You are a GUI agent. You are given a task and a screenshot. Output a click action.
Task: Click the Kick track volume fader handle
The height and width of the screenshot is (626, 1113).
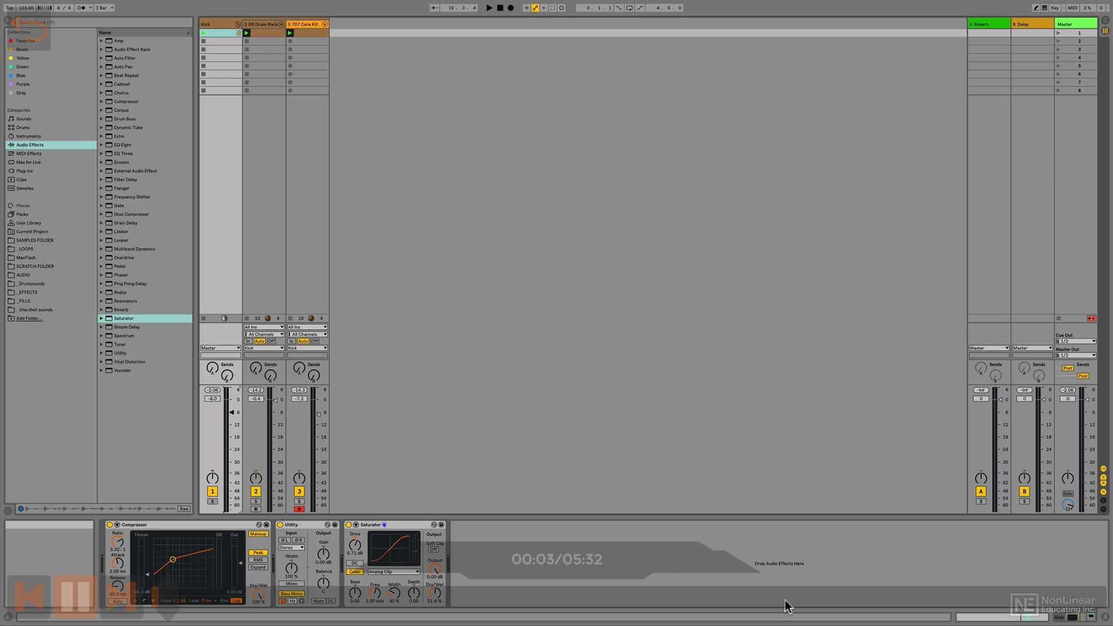point(231,412)
